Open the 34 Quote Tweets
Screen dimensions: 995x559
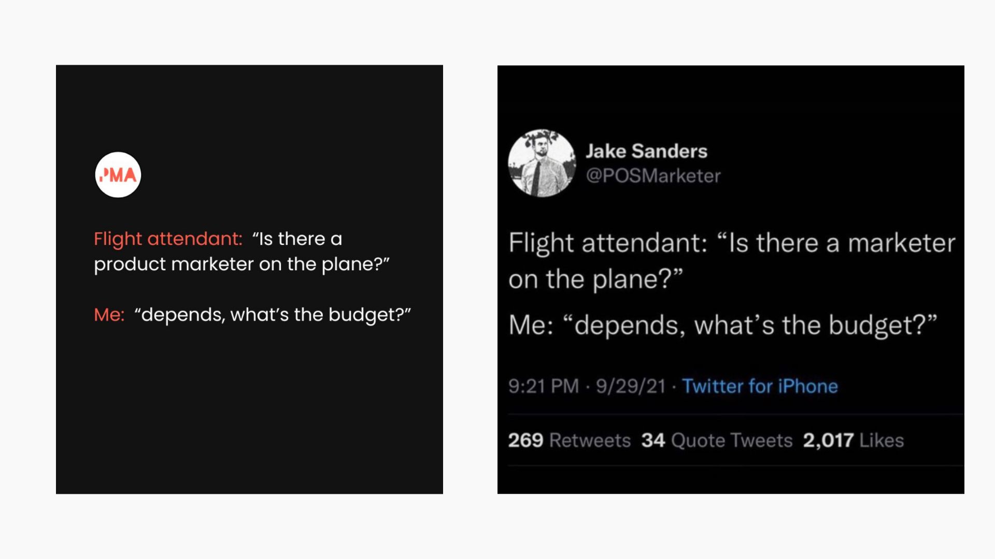tap(717, 440)
